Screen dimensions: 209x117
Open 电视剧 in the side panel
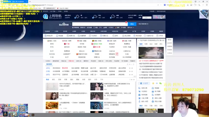[x=155, y=88]
